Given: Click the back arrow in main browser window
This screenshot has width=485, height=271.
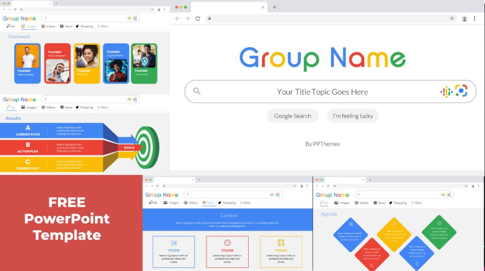Looking at the screenshot, I should point(177,18).
